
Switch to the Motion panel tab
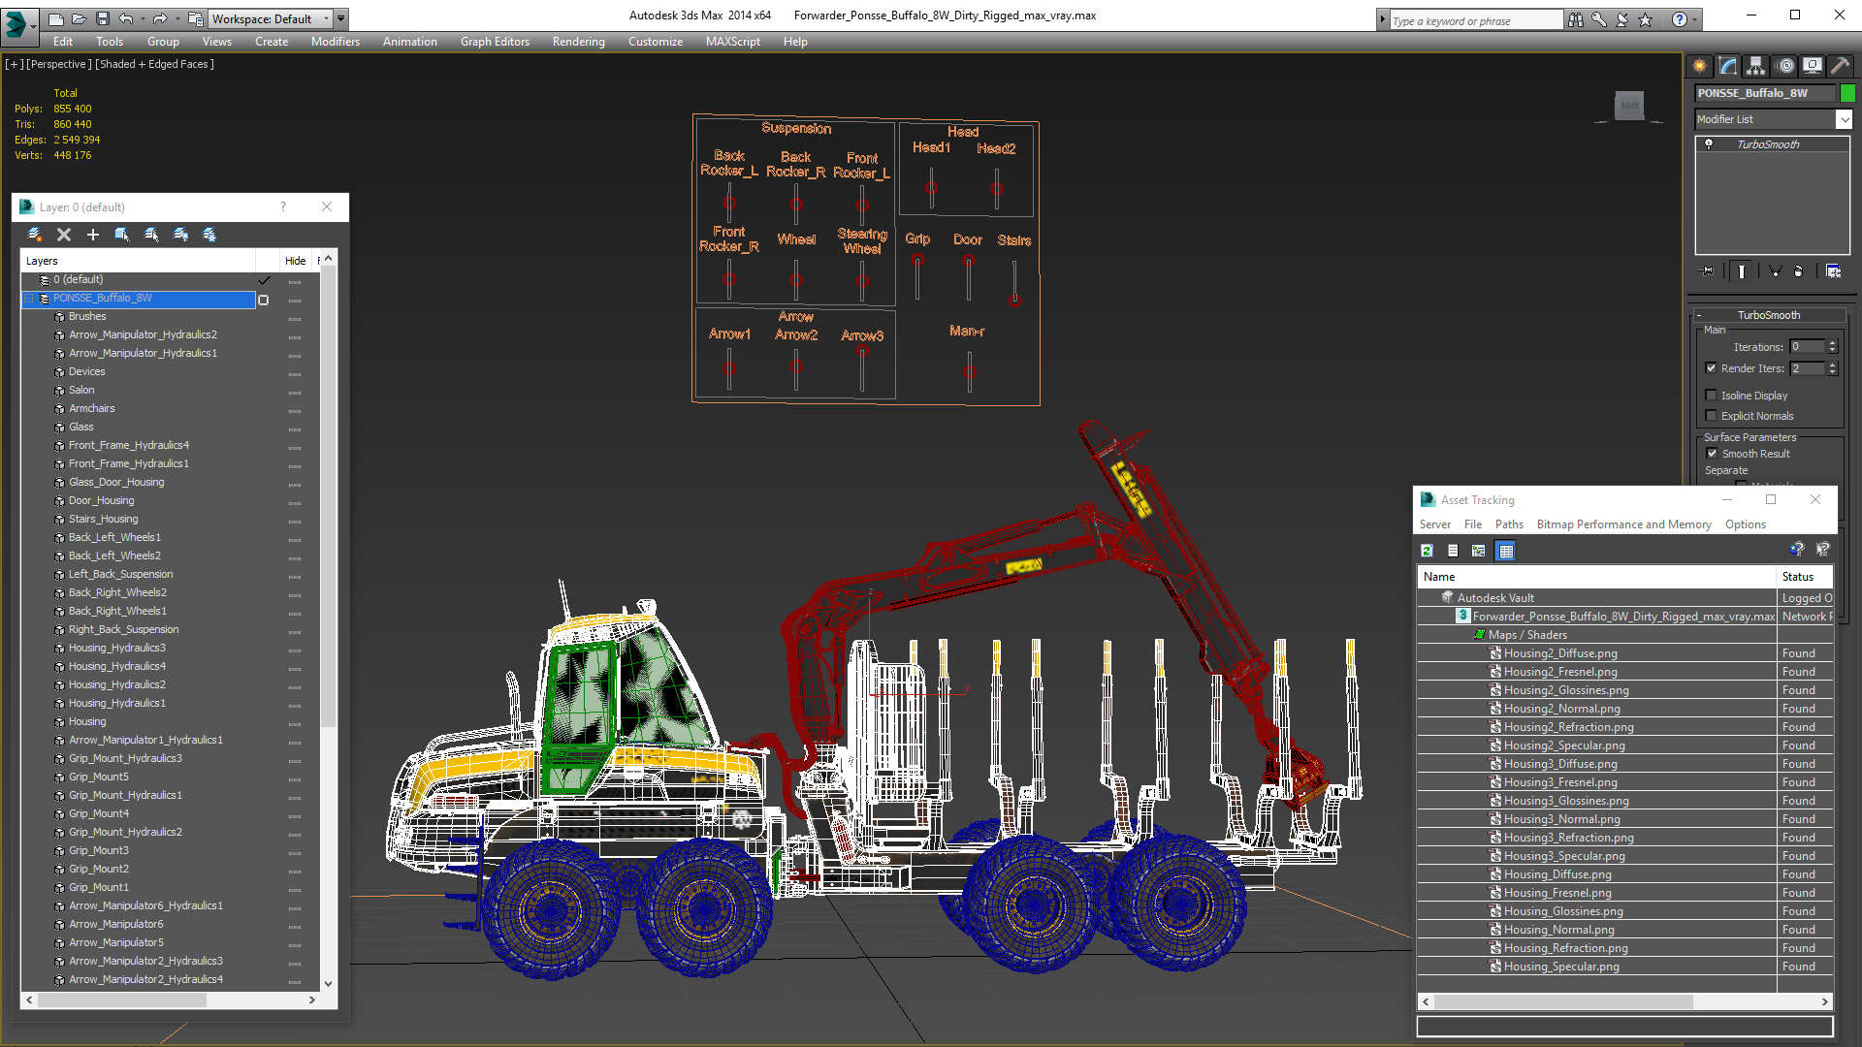[1785, 66]
